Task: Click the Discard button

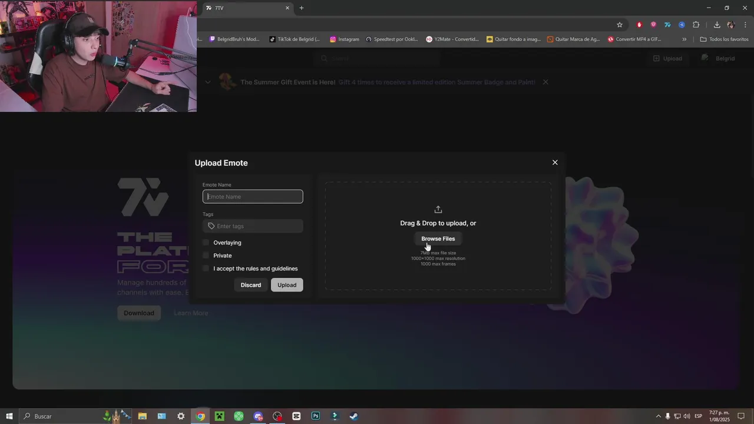Action: coord(250,285)
